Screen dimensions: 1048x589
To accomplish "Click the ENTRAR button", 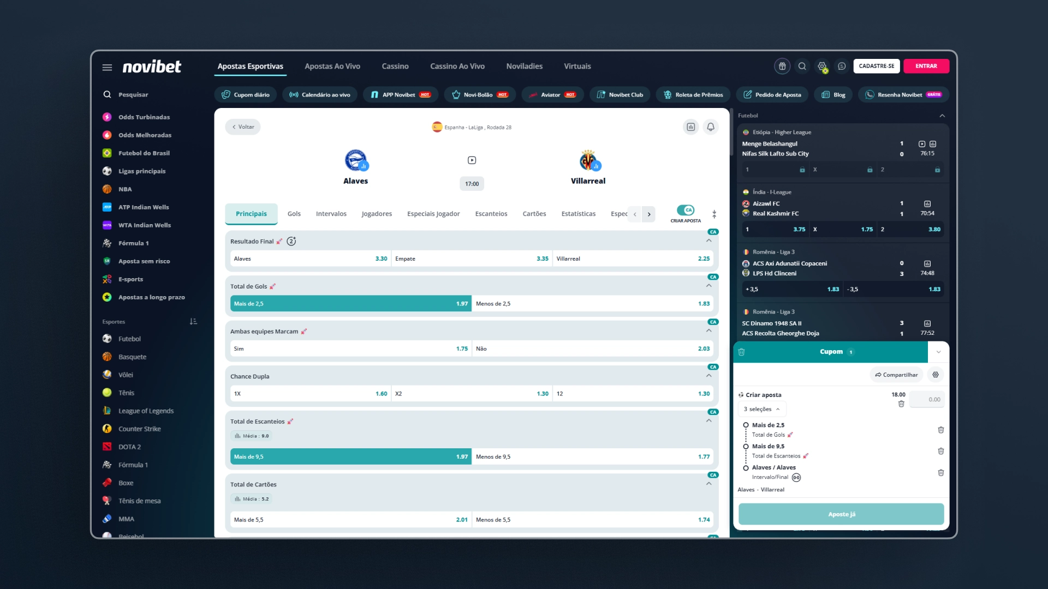I will click(926, 66).
